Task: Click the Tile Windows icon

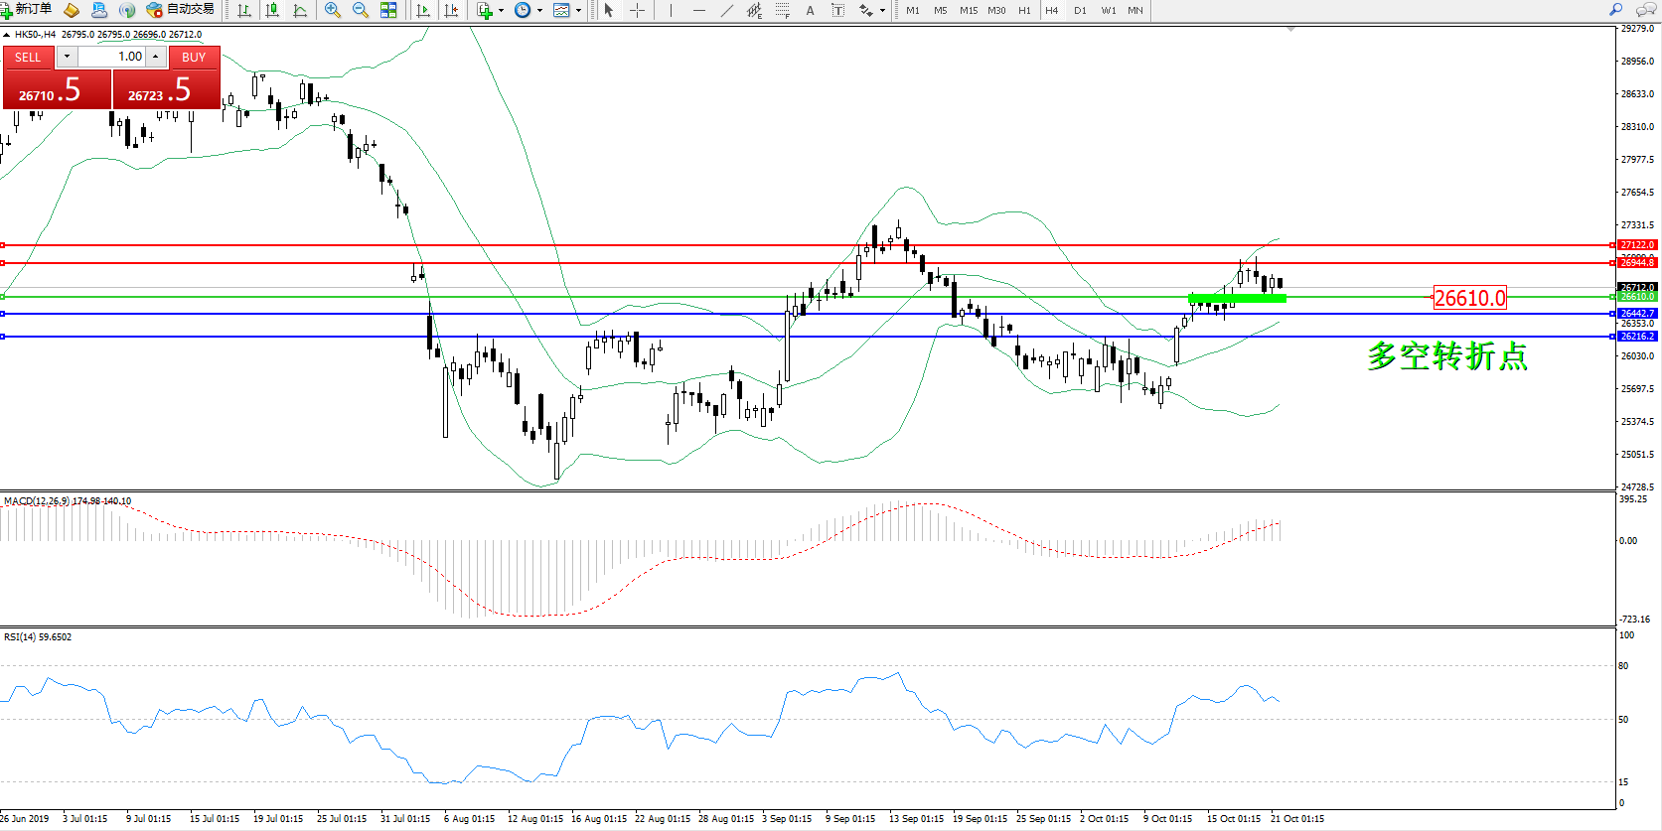Action: pyautogui.click(x=388, y=10)
